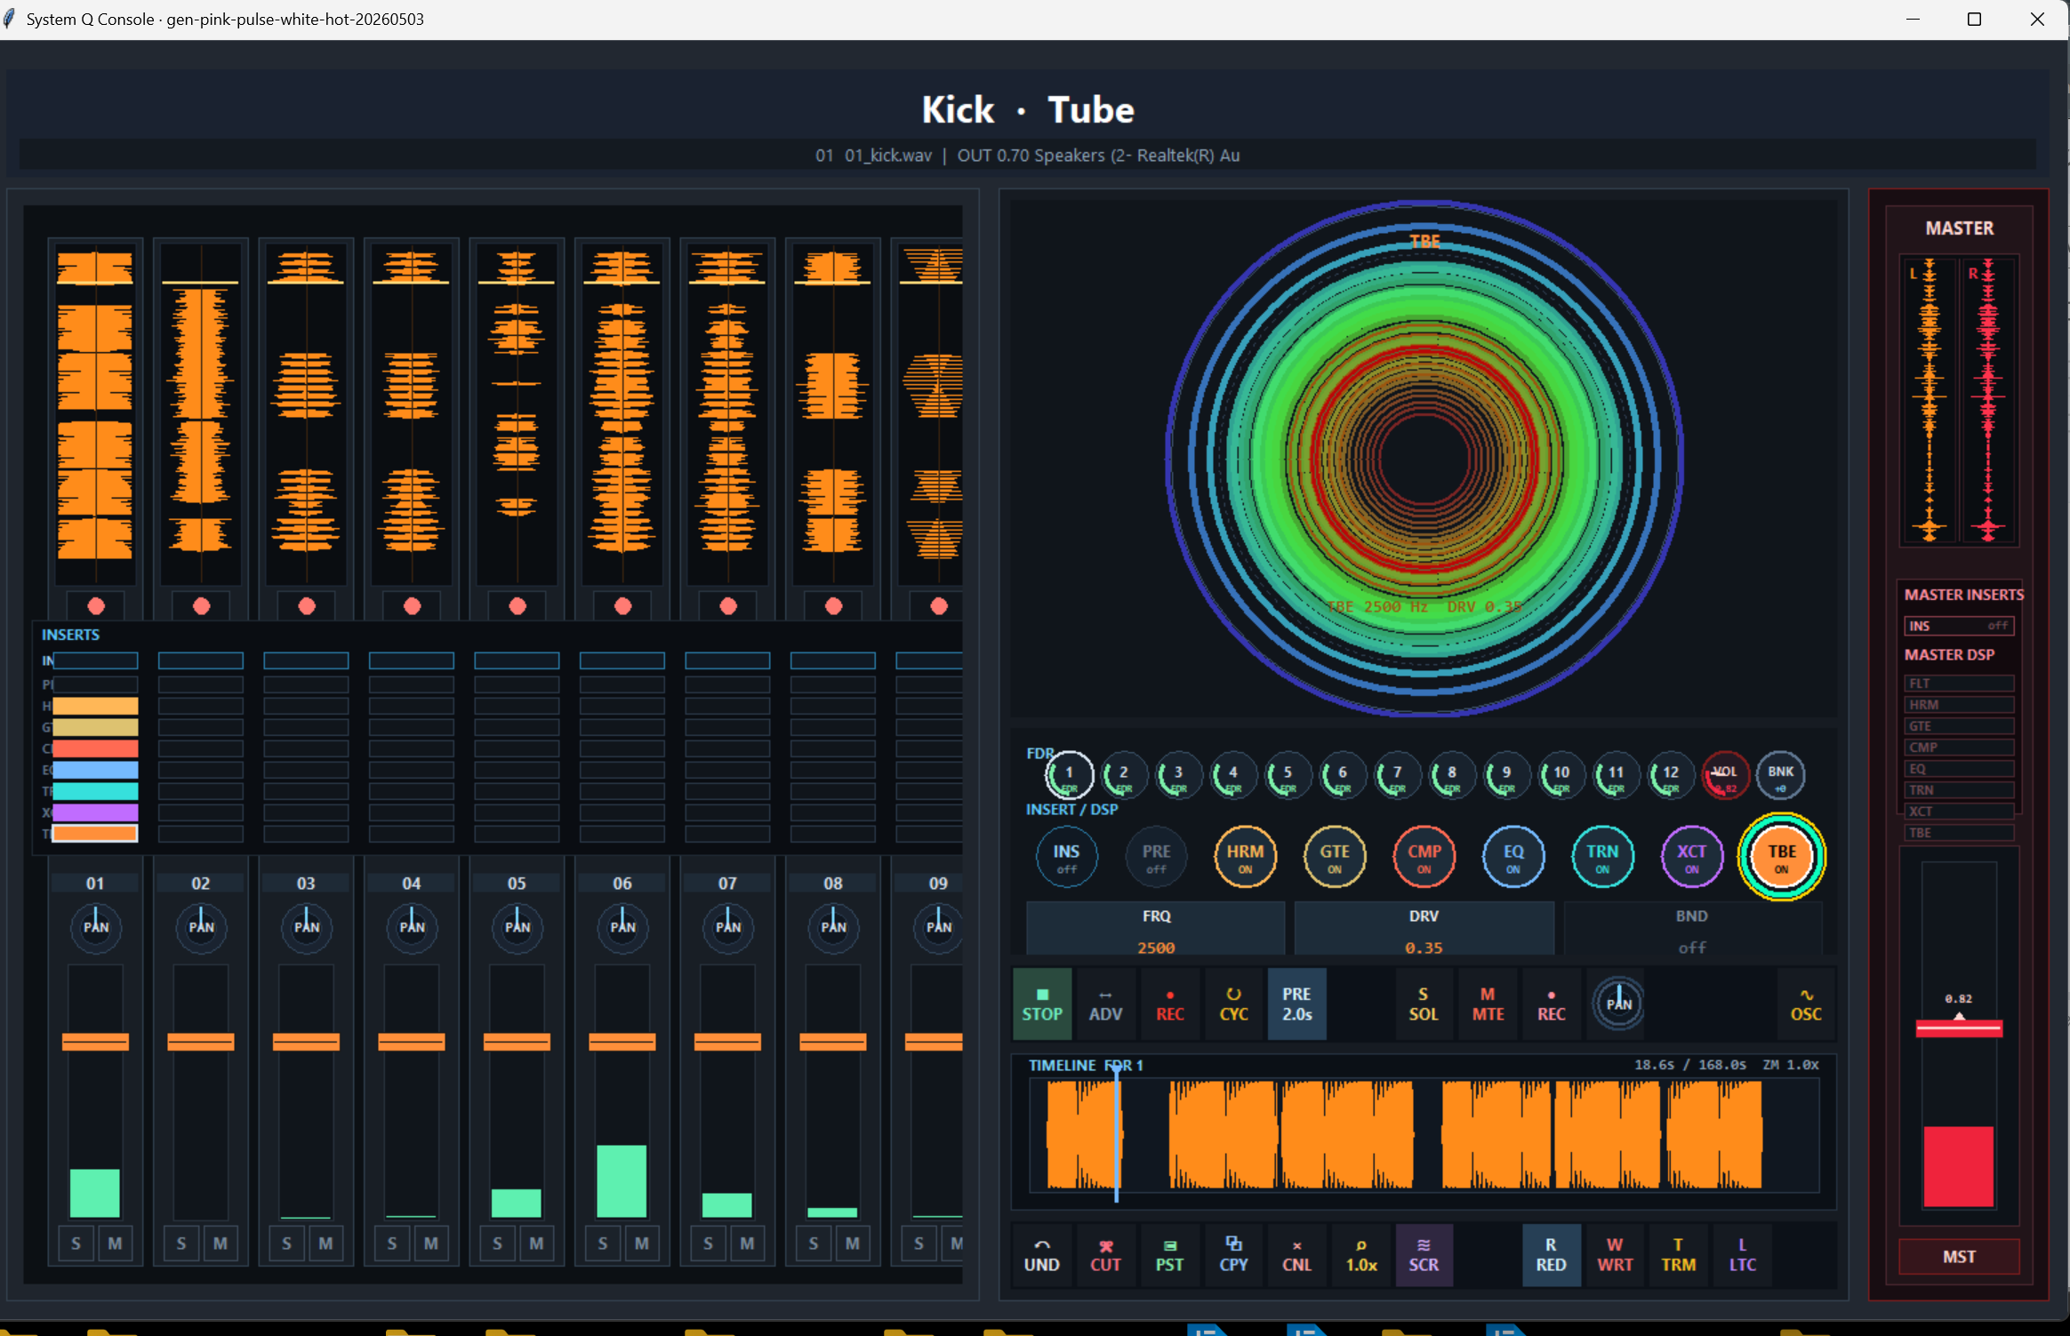Select RED automation read mode
This screenshot has height=1336, width=2070.
[x=1551, y=1254]
